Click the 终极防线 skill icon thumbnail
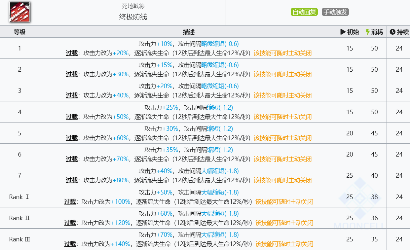Image resolution: width=410 pixels, height=250 pixels. point(19,12)
